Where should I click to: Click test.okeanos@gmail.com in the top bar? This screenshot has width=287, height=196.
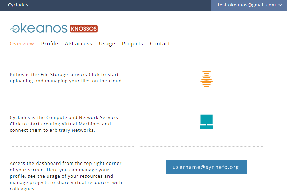[247, 5]
